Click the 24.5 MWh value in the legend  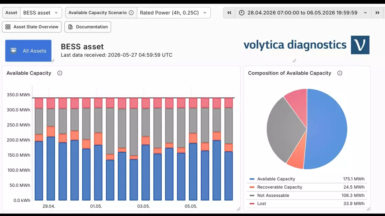tap(354, 187)
